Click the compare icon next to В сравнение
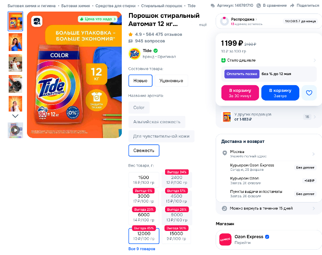Image resolution: width=322 pixels, height=255 pixels. [258, 6]
